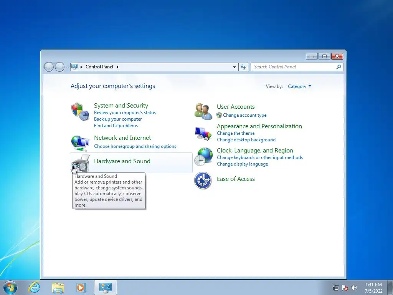393x295 pixels.
Task: Open the User Accounts heading
Action: pyautogui.click(x=236, y=107)
